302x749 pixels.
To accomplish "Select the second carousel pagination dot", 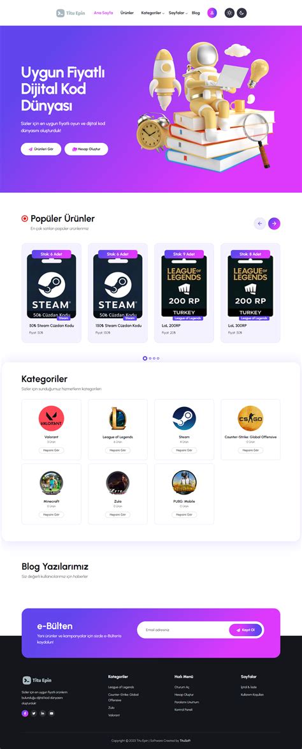I will [150, 359].
